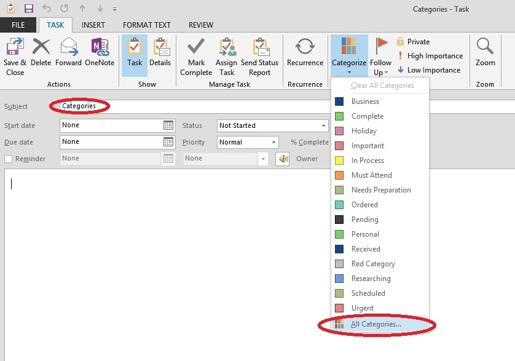The image size is (515, 361).
Task: Select the Mark Complete icon
Action: (195, 55)
